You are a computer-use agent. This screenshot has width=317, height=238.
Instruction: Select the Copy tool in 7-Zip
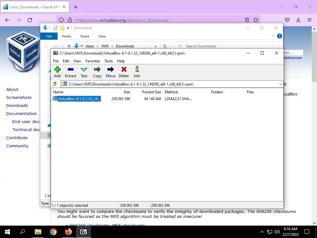97,72
